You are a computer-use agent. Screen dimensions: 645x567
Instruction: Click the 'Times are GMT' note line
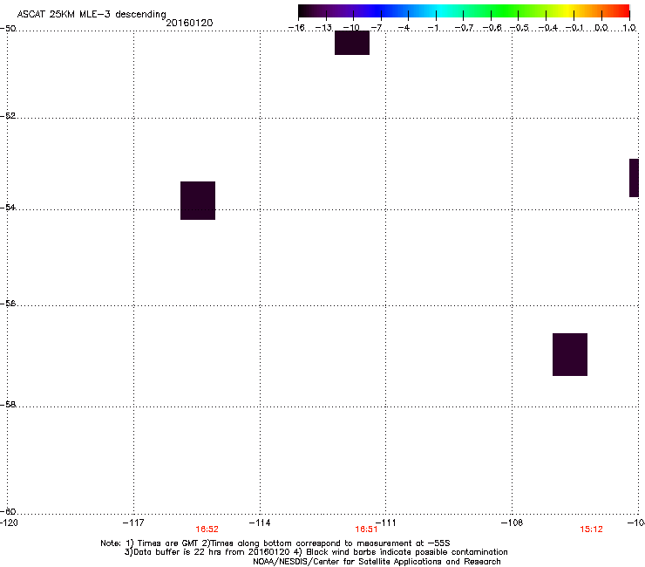275,543
